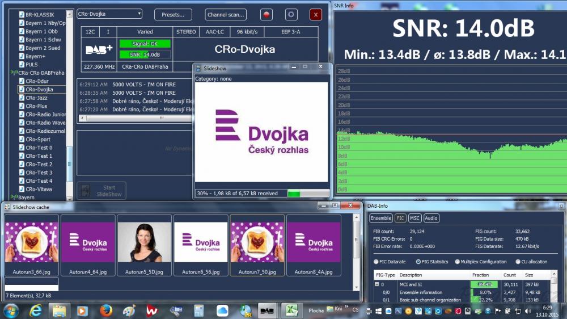Open the Calculator taskbar icon
567x319 pixels.
coord(199,310)
